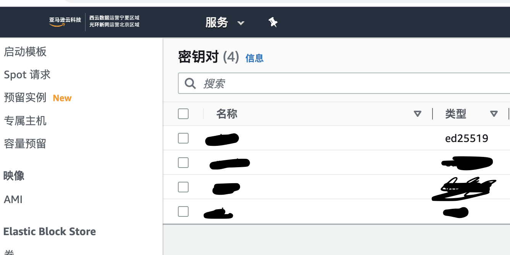
Task: Open the 类型 column filter arrow
Action: click(494, 114)
